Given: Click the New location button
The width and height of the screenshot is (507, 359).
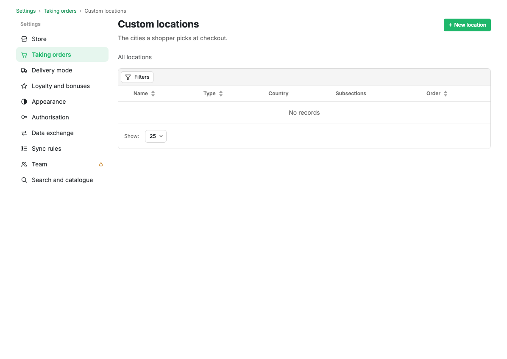Looking at the screenshot, I should pyautogui.click(x=467, y=25).
